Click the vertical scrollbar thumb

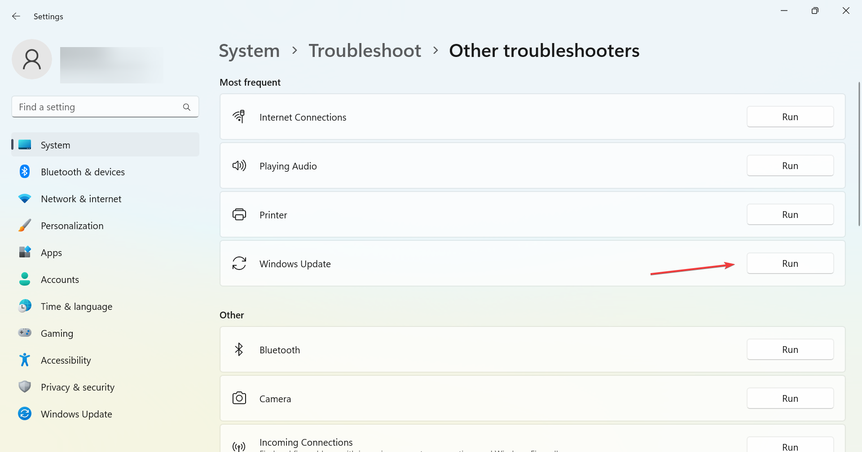click(859, 154)
